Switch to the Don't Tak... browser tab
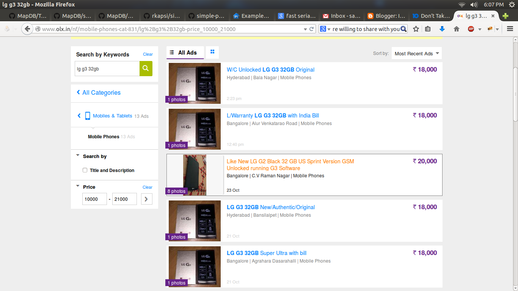Image resolution: width=518 pixels, height=291 pixels. click(431, 16)
